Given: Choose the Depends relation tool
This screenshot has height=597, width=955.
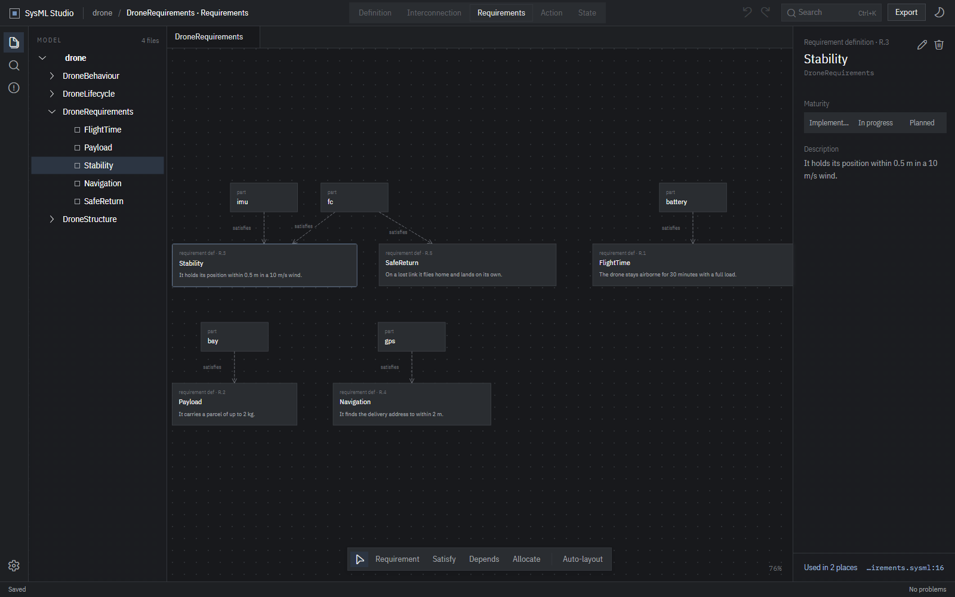Looking at the screenshot, I should pyautogui.click(x=484, y=559).
